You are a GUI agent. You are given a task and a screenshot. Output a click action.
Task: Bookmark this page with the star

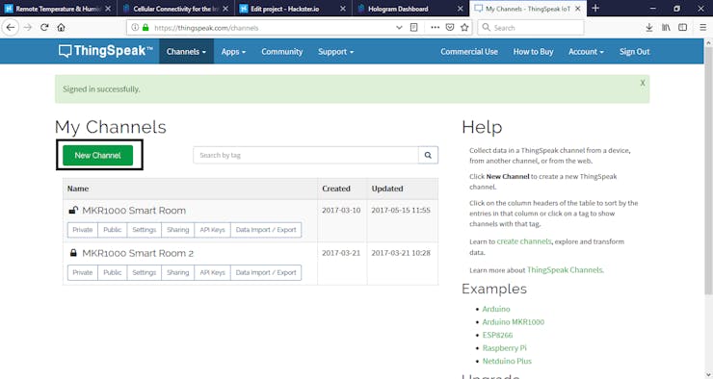pos(464,27)
